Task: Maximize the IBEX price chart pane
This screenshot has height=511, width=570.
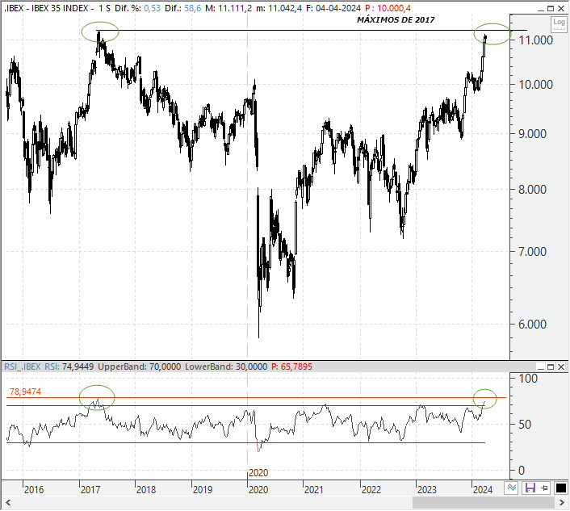Action: (551, 8)
